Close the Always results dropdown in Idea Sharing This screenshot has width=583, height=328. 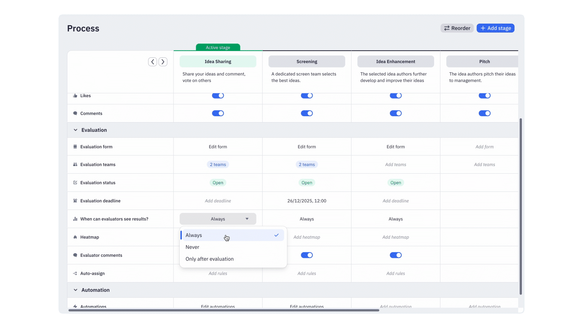tap(218, 219)
